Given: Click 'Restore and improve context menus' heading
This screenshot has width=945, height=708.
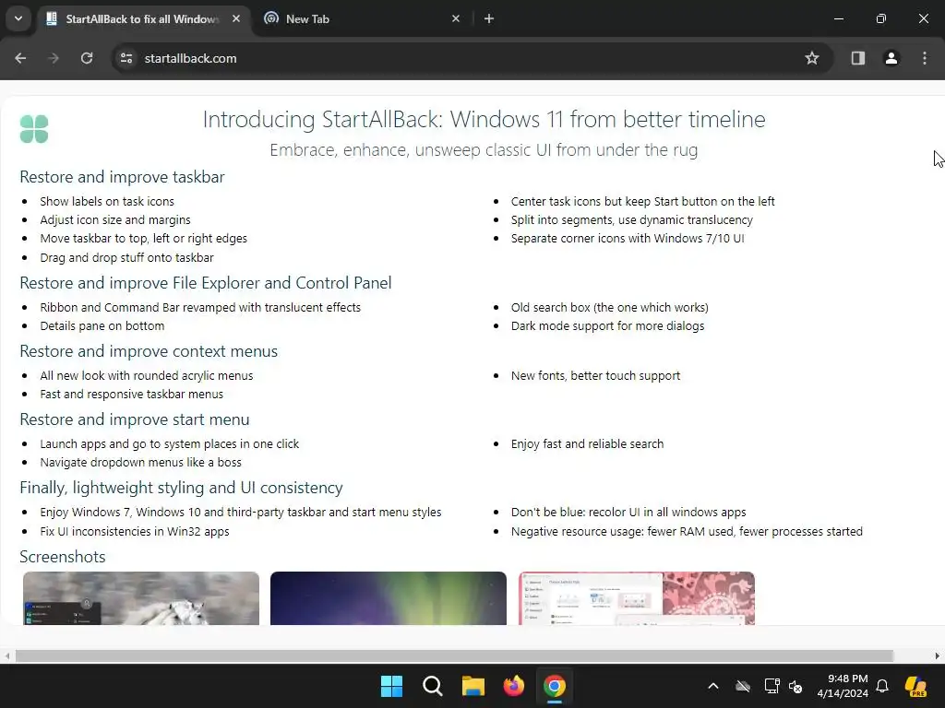Looking at the screenshot, I should [x=149, y=351].
